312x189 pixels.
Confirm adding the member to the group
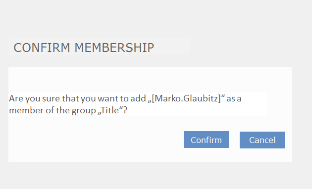(x=206, y=140)
